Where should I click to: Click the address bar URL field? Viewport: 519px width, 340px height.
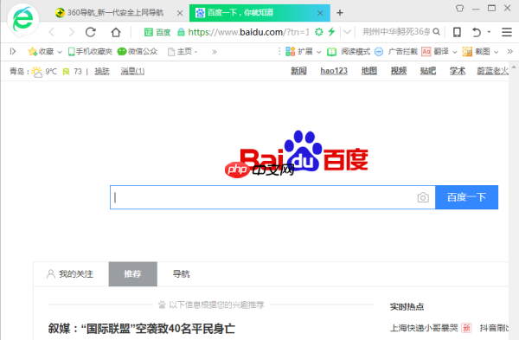point(248,32)
